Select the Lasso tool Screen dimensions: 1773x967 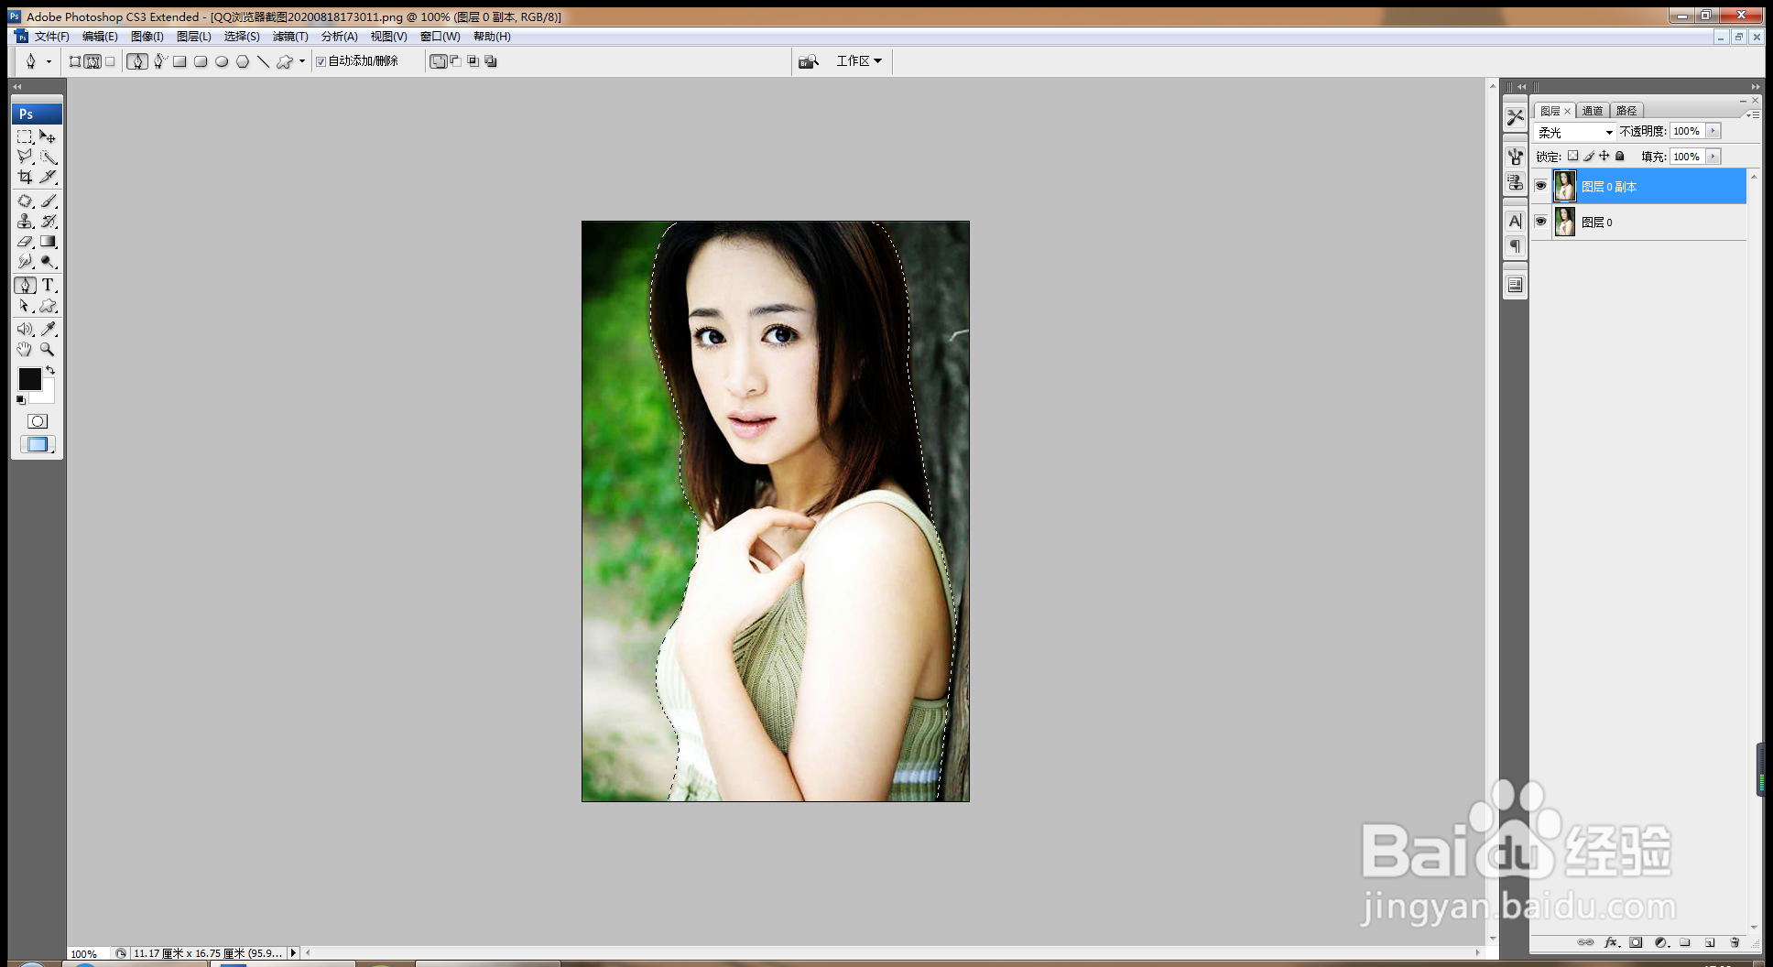pos(25,157)
